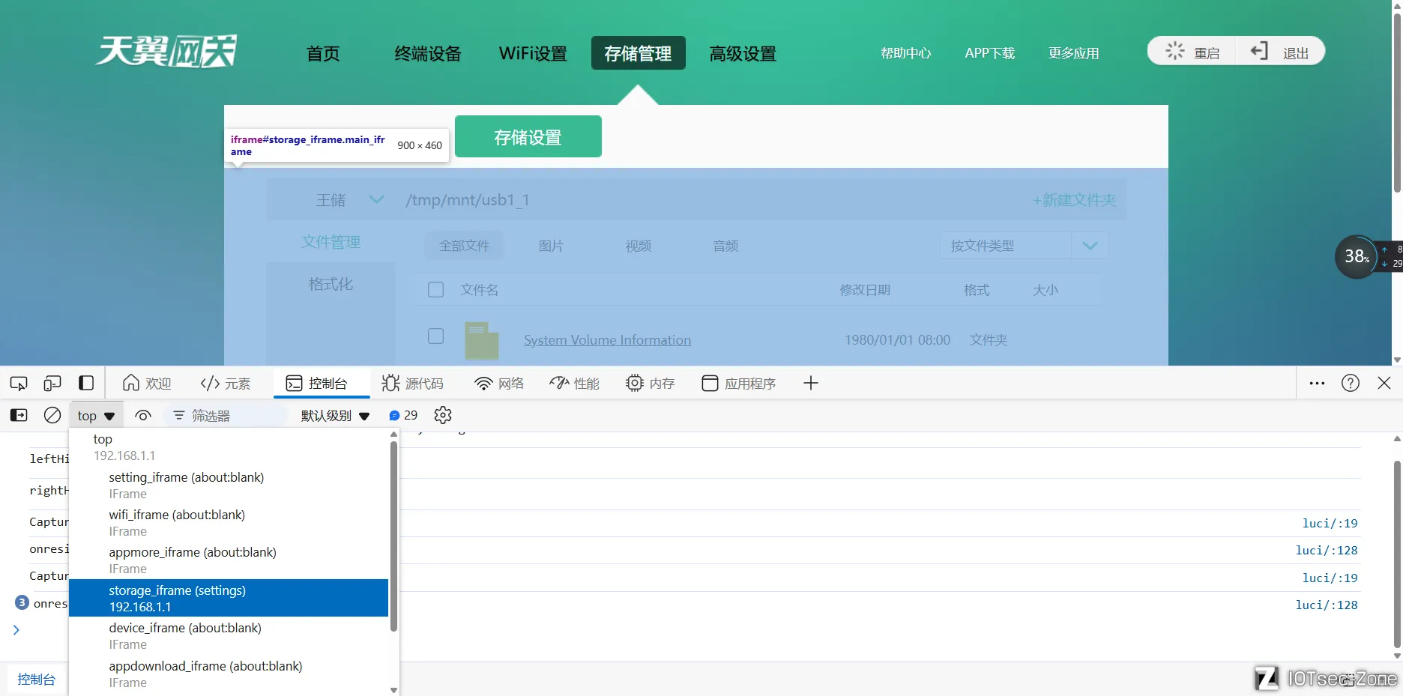Go to the 首页 nav item
Image resolution: width=1403 pixels, height=696 pixels.
[323, 53]
